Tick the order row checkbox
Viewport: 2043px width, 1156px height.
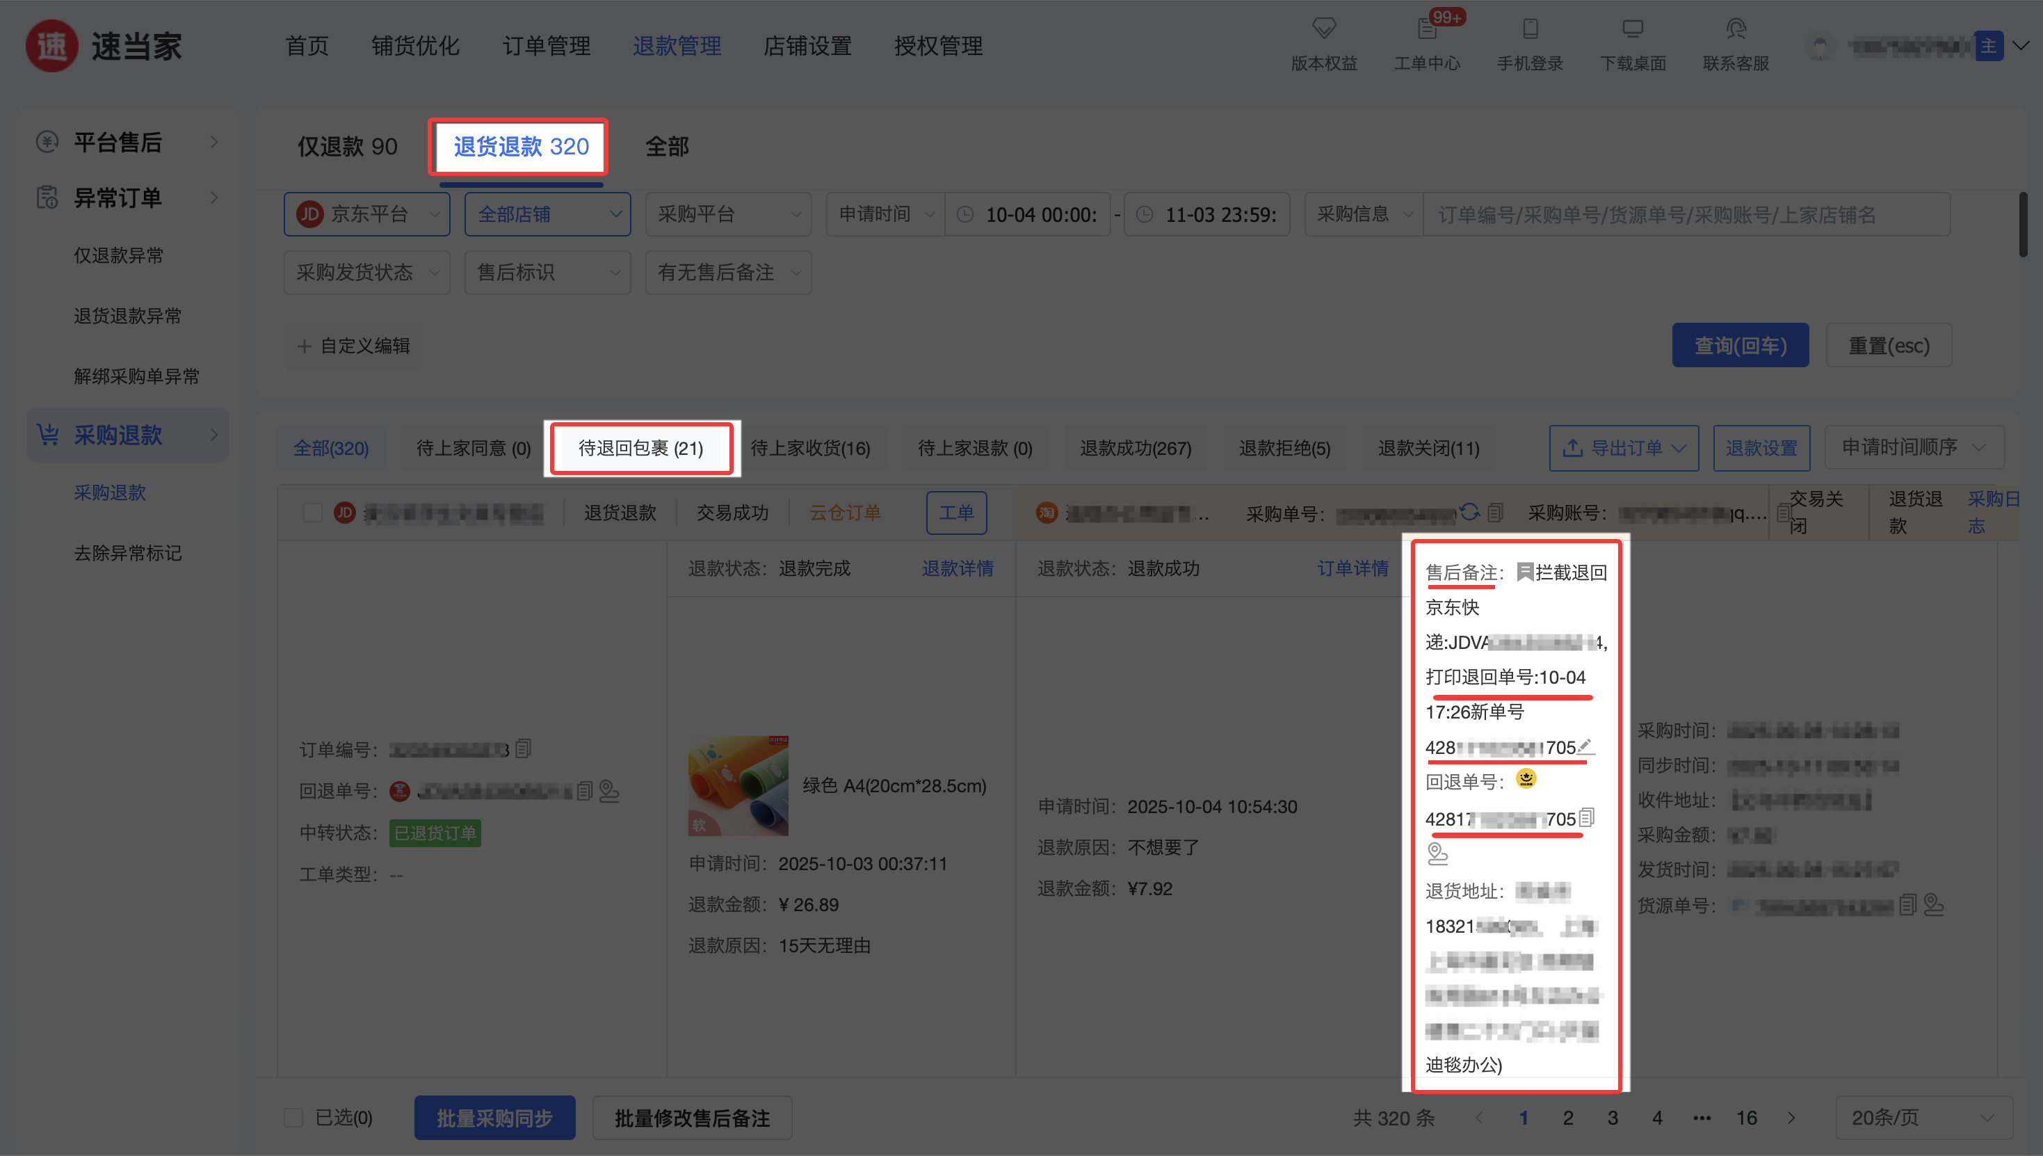(x=313, y=513)
